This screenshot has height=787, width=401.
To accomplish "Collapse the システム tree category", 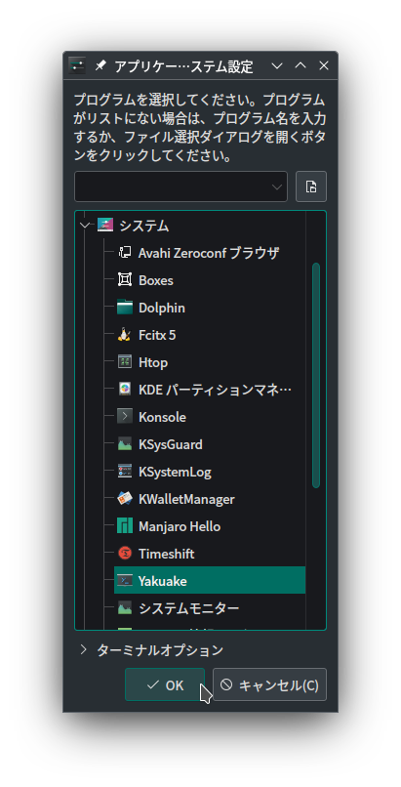I will coord(85,226).
